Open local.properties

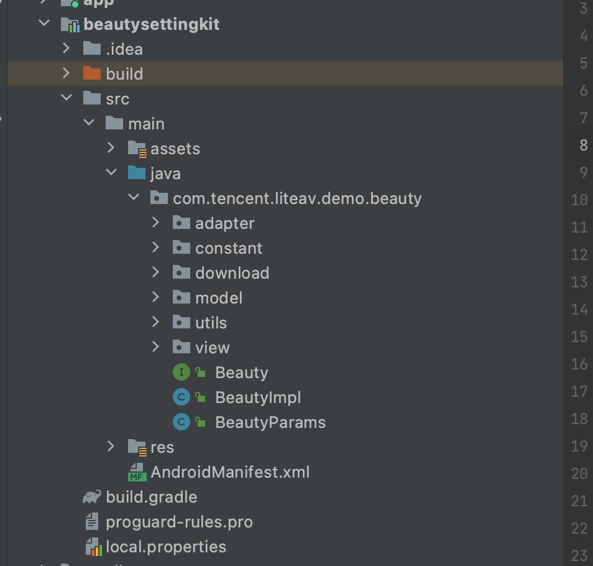tap(166, 547)
